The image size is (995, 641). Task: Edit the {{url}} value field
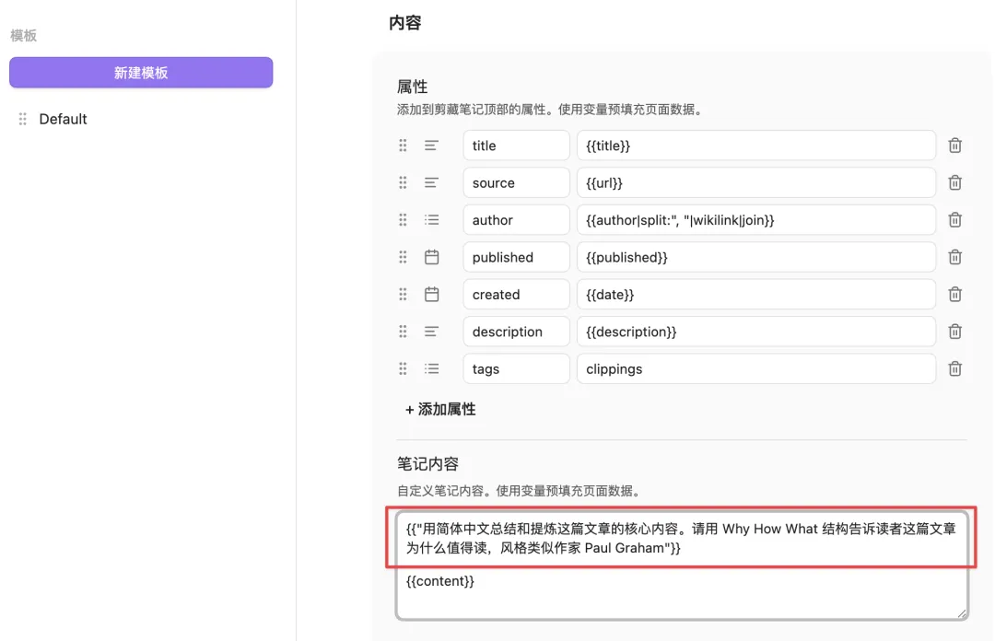755,182
